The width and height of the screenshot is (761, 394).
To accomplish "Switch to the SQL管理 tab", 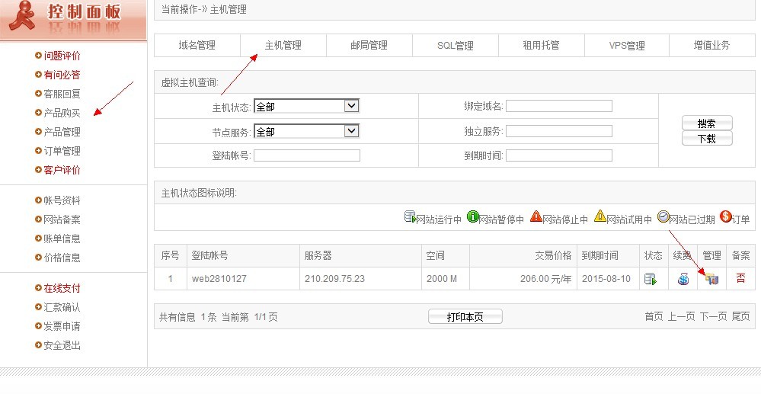I will (x=456, y=45).
